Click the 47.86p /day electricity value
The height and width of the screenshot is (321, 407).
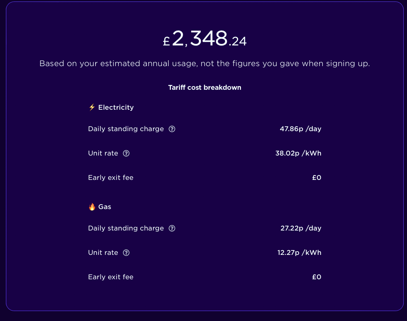[x=300, y=129]
